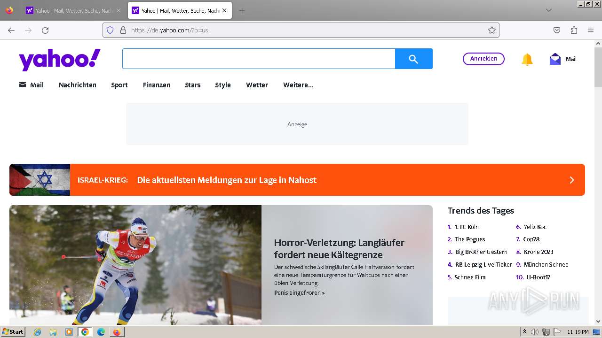This screenshot has width=602, height=338.
Task: Bookmark this page with the star
Action: [492, 30]
